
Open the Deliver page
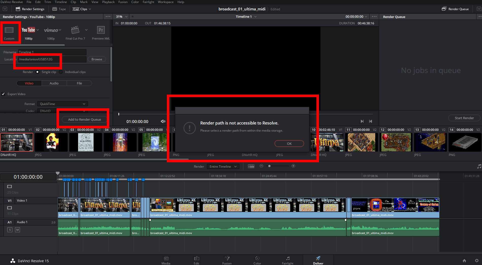point(318,260)
